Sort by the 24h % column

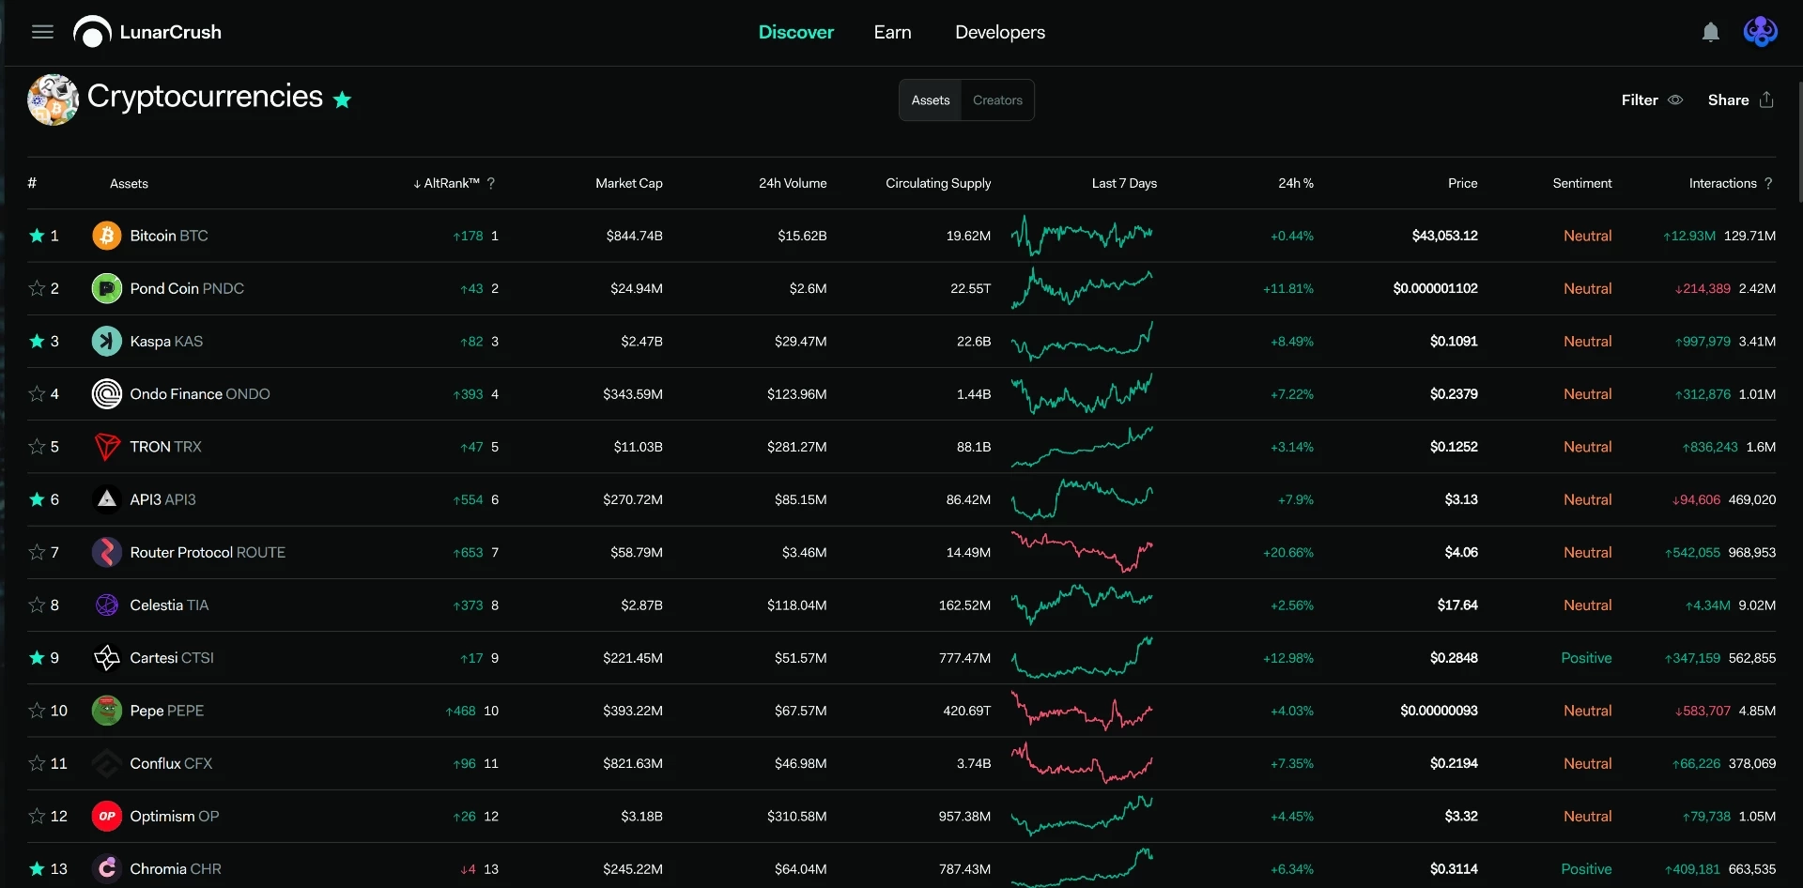click(1296, 183)
